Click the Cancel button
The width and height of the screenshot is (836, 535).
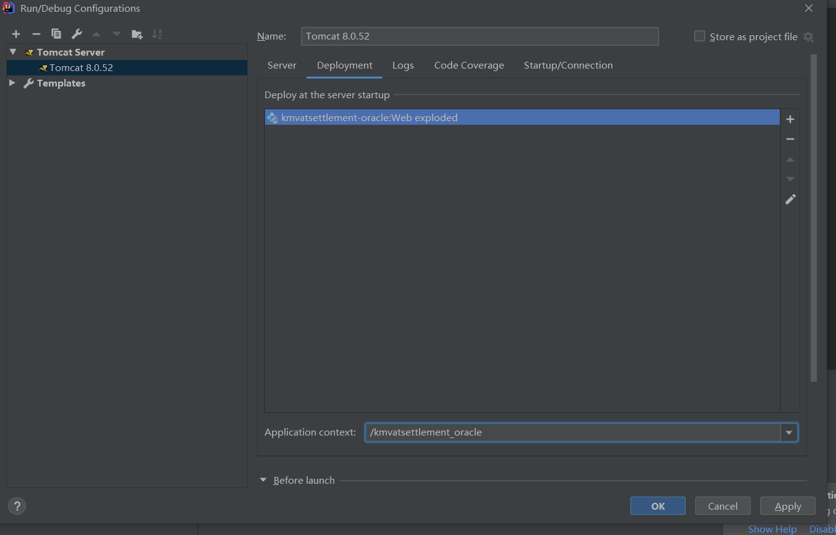(x=723, y=506)
